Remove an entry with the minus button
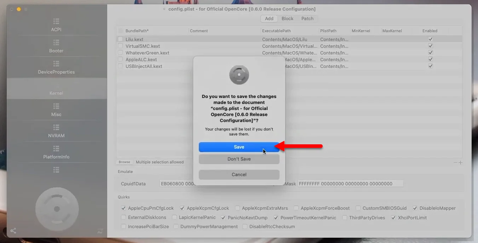The width and height of the screenshot is (478, 243). [455, 163]
